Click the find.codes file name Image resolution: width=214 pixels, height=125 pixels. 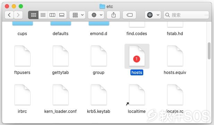click(x=137, y=34)
